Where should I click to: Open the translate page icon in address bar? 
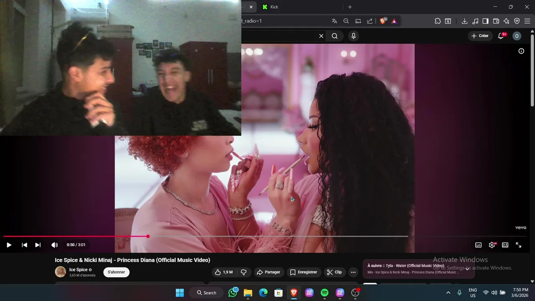coord(334,21)
